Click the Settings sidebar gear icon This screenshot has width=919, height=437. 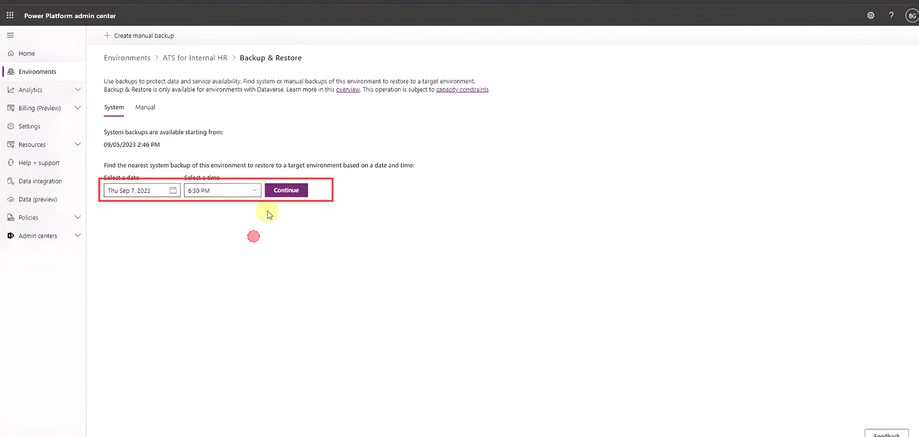click(11, 126)
